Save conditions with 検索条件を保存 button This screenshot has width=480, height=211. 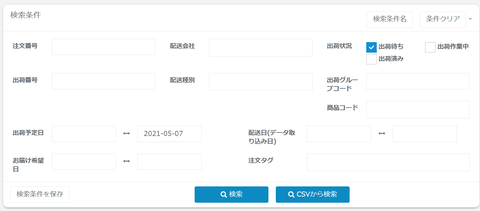(40, 194)
